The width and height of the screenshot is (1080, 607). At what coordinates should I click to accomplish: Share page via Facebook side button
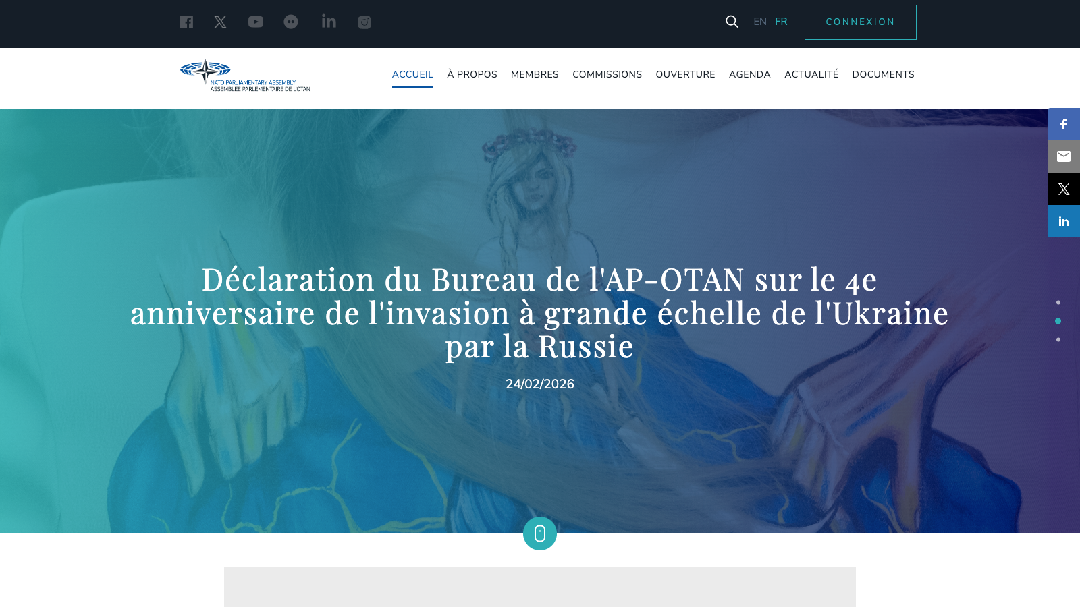(1064, 124)
